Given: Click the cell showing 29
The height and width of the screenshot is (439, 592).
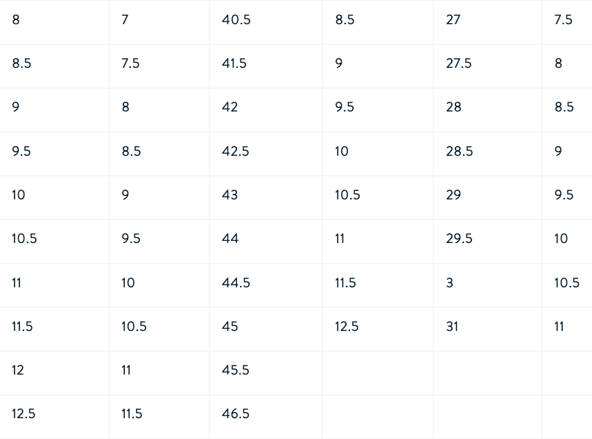Looking at the screenshot, I should click(487, 197).
